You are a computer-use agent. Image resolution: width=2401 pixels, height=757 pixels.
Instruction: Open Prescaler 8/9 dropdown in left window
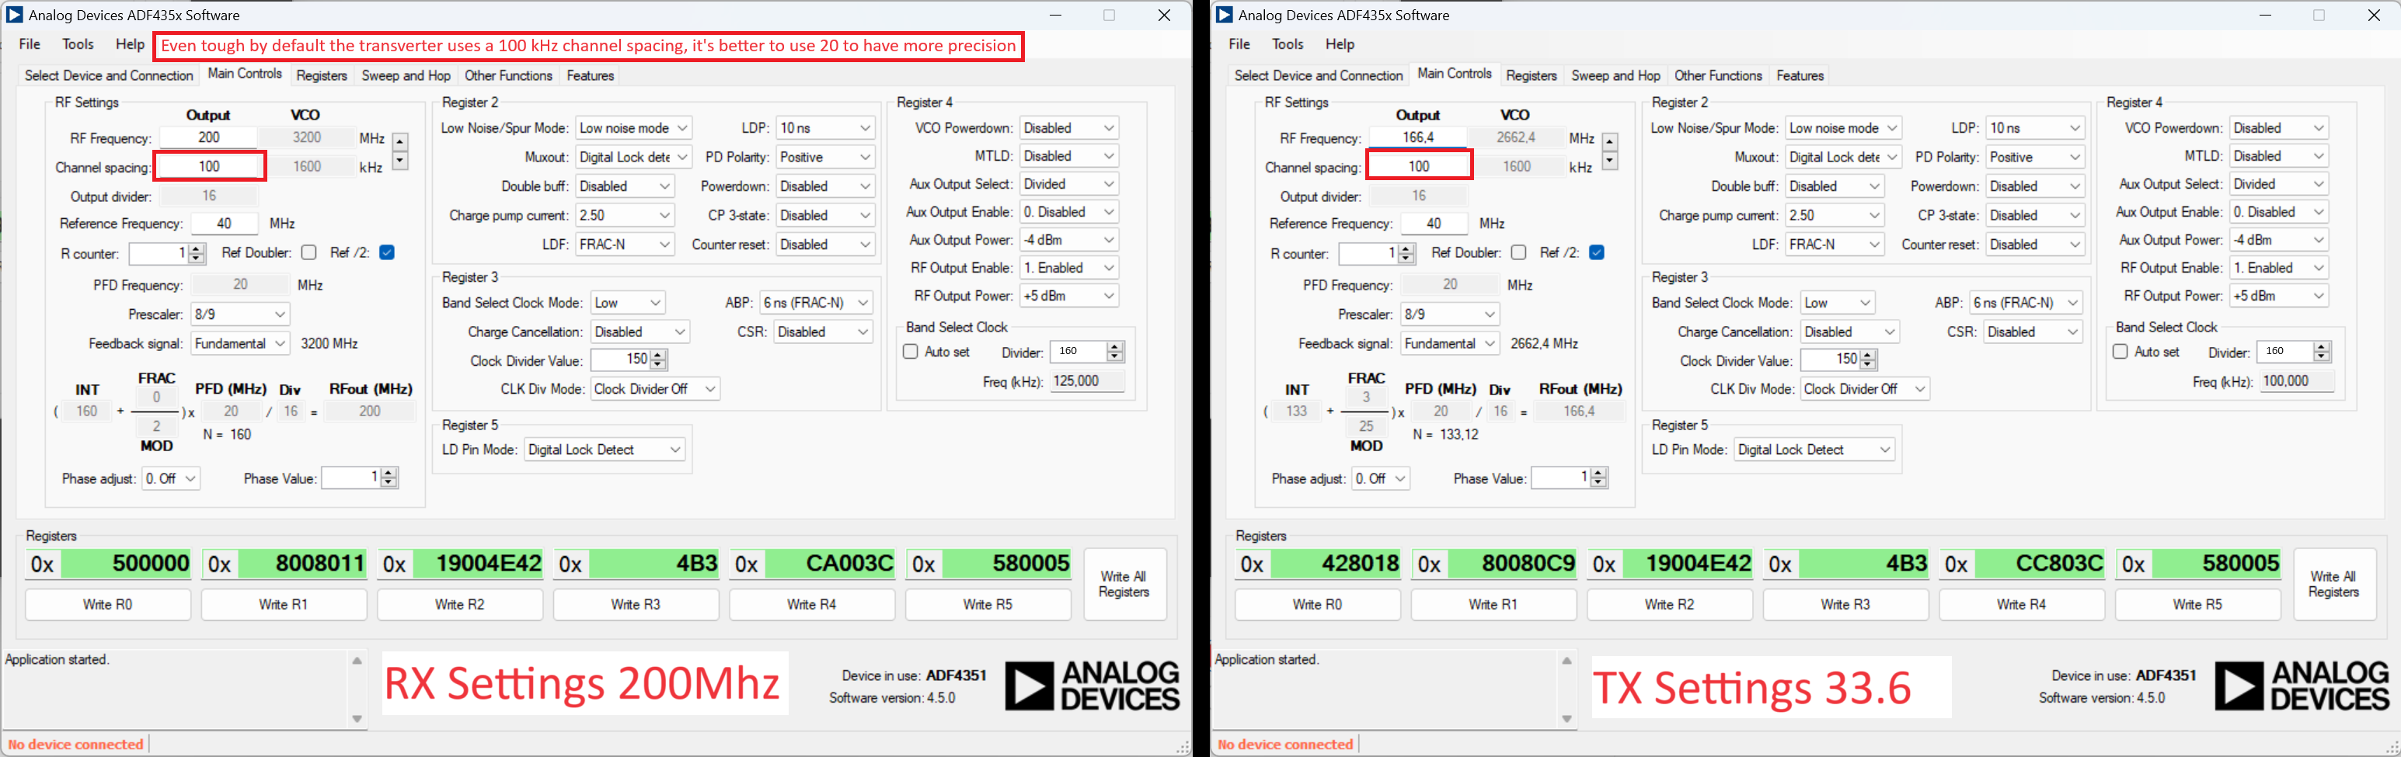point(240,314)
